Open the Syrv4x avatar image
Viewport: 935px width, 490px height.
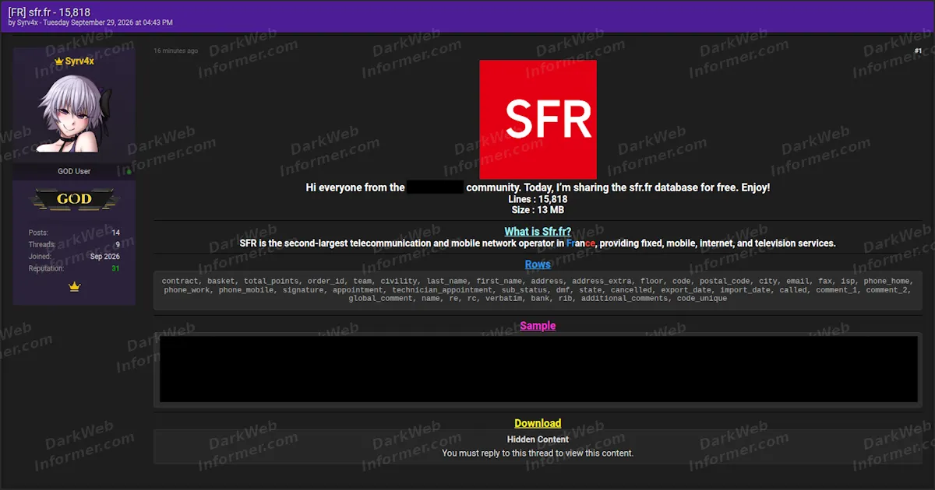tap(75, 115)
